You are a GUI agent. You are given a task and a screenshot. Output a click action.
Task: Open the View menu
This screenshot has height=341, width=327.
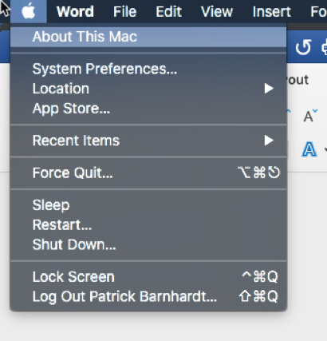(217, 11)
